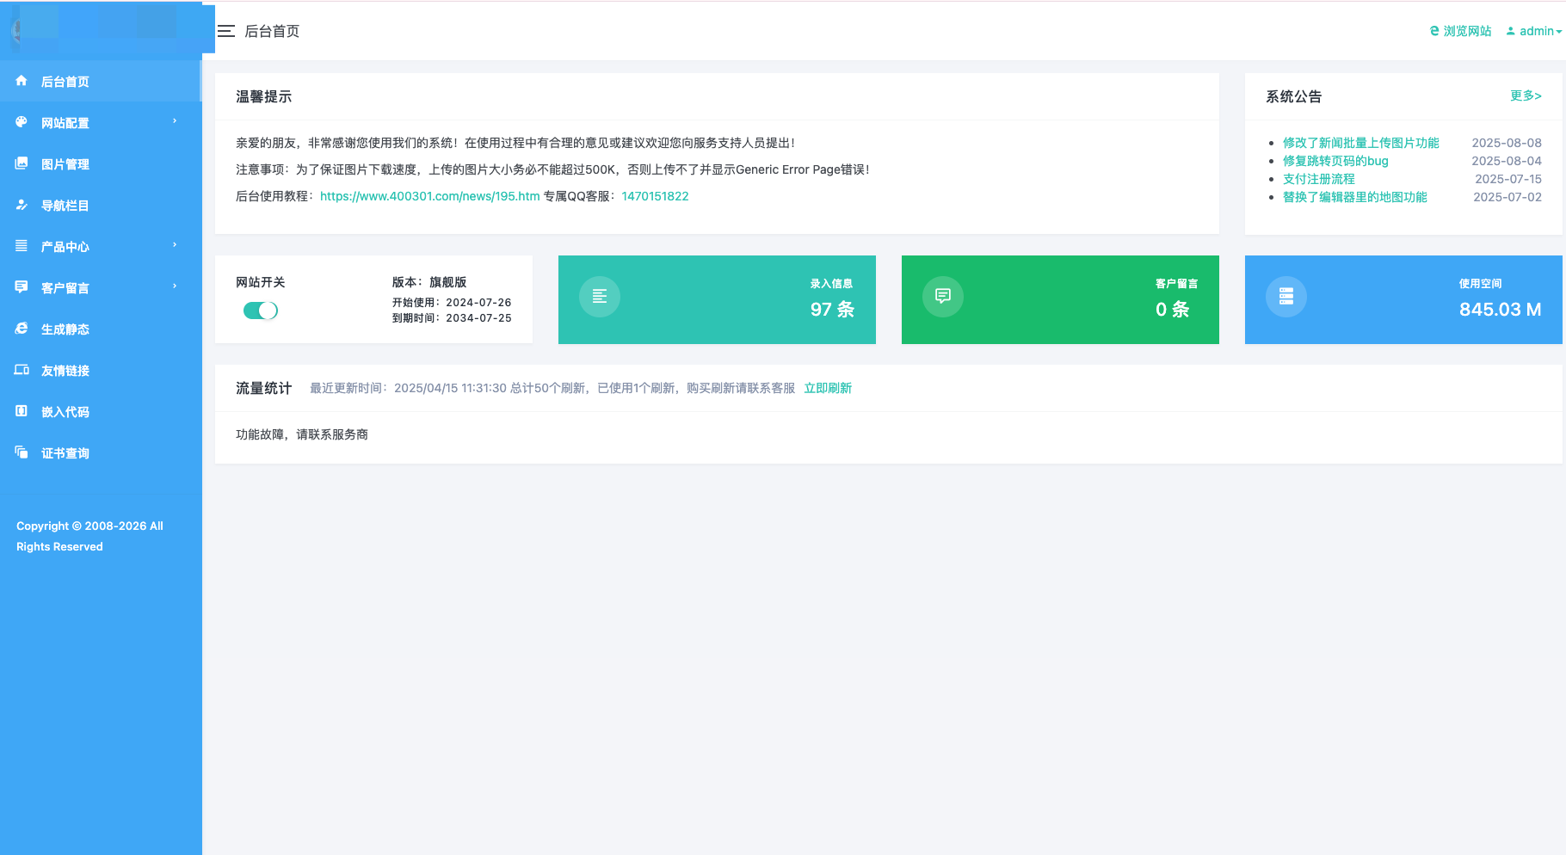Open 生成静态 in the sidebar
This screenshot has width=1566, height=855.
101,329
